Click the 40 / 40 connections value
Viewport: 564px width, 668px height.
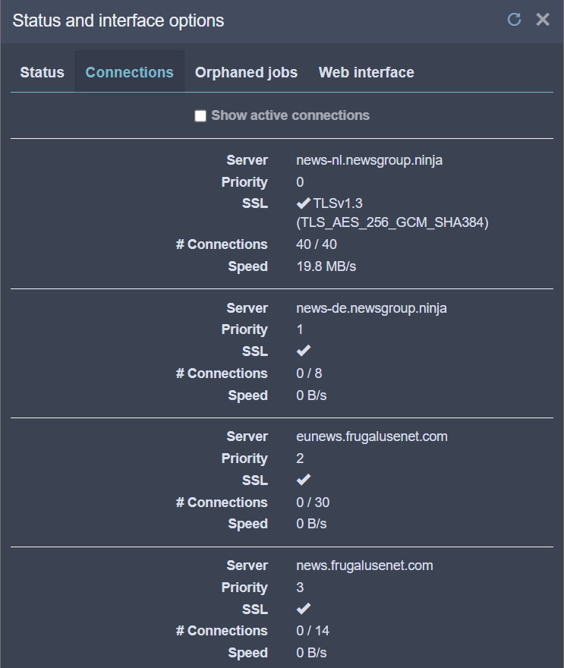(316, 244)
